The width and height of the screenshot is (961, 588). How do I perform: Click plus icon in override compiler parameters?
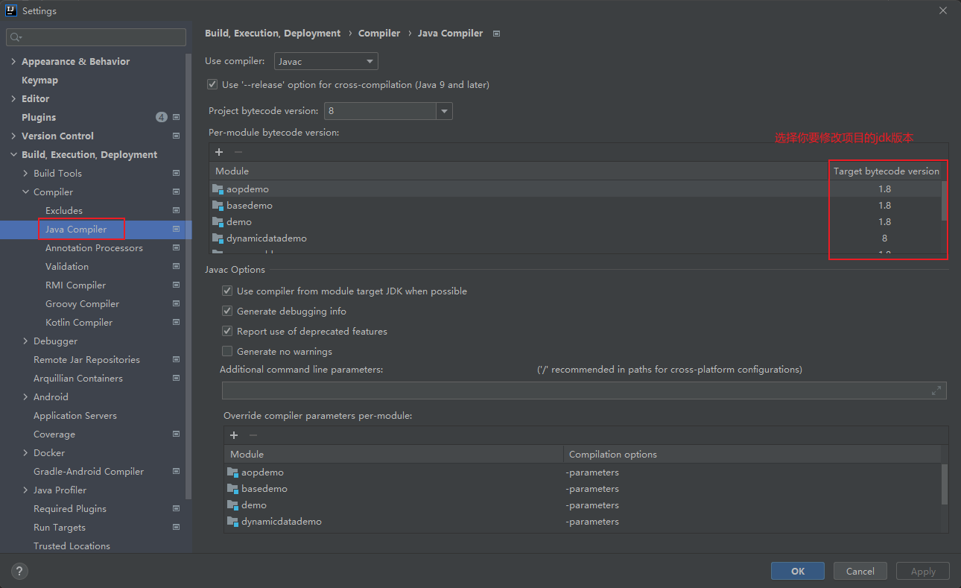tap(234, 435)
